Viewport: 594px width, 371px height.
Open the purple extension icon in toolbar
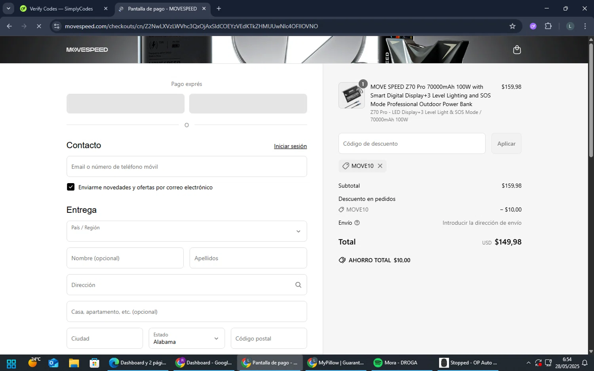point(533,26)
